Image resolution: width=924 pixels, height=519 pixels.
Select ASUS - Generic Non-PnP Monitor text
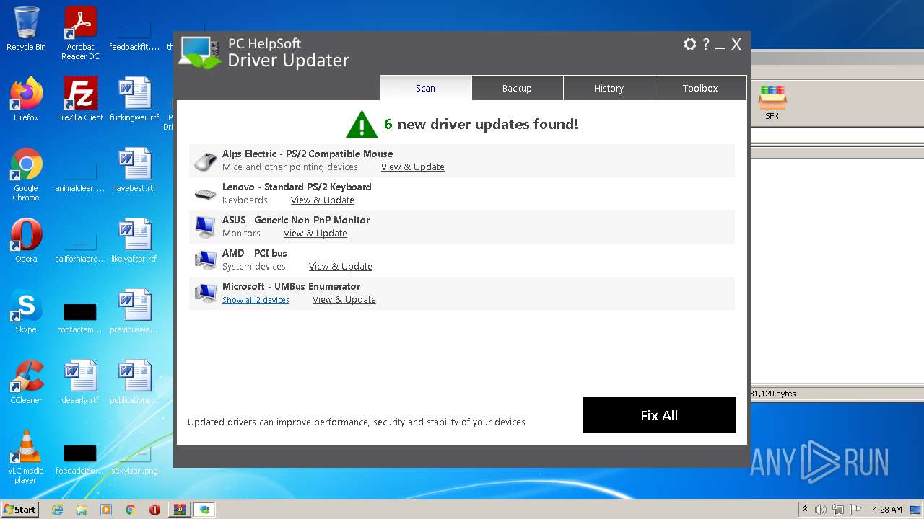click(296, 220)
